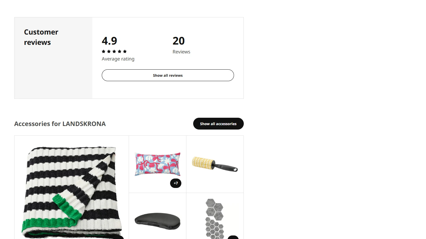This screenshot has height=239, width=426.
Task: Click the Reviews label under the count
Action: tap(181, 52)
